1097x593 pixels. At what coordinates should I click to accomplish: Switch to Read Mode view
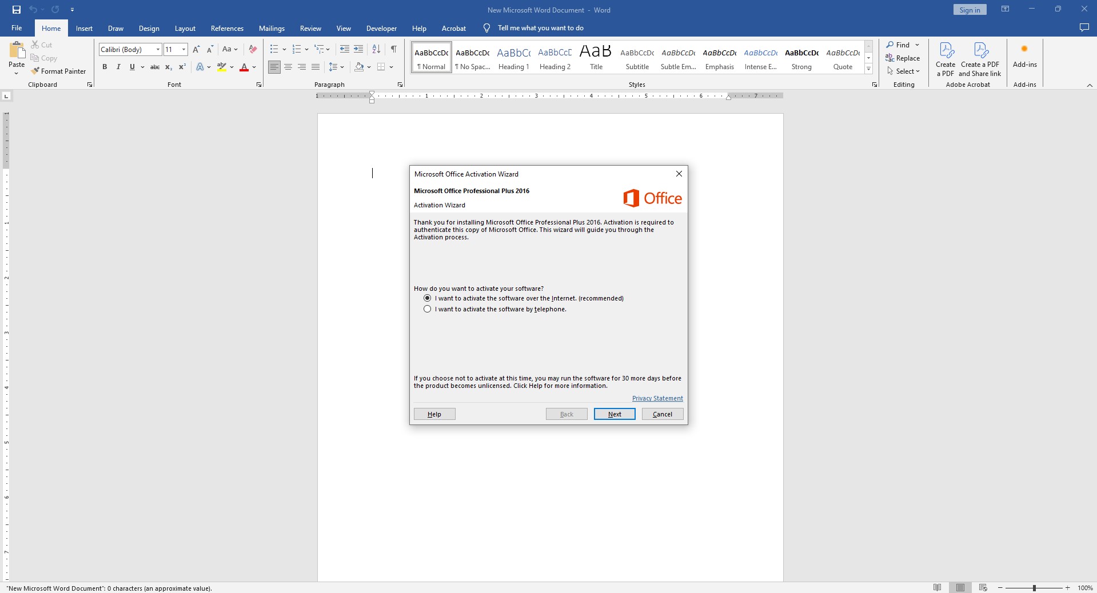click(937, 588)
